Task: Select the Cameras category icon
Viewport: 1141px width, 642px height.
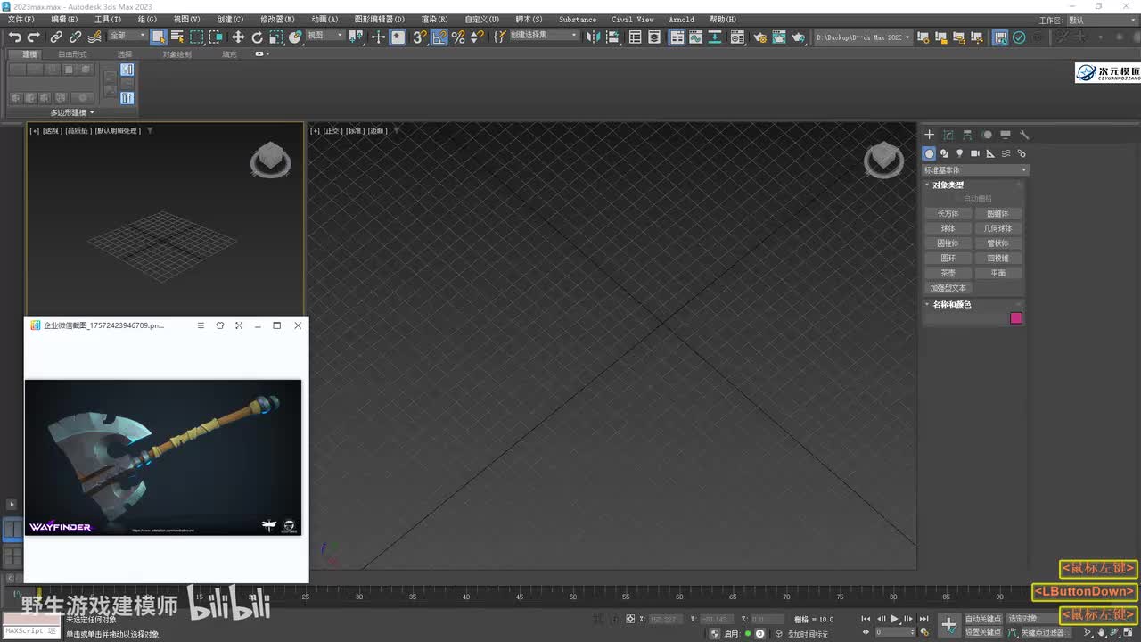Action: coord(975,153)
